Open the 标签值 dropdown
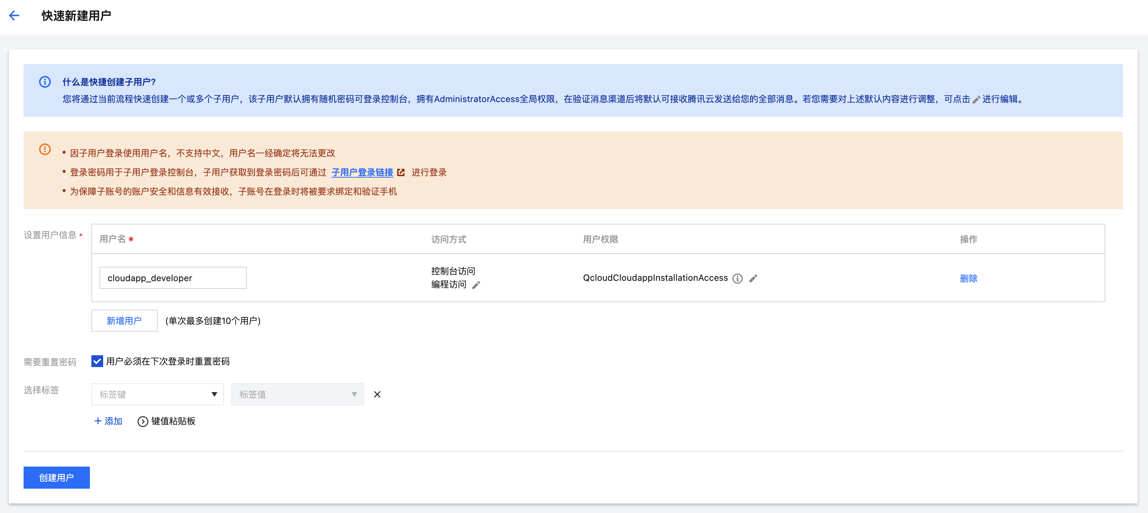Screen dimensions: 1148x513 [297, 394]
